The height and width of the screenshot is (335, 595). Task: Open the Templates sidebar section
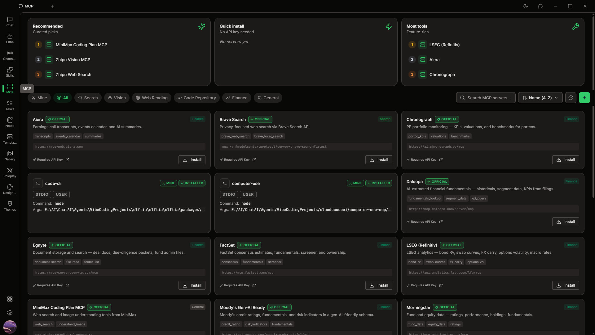[10, 139]
